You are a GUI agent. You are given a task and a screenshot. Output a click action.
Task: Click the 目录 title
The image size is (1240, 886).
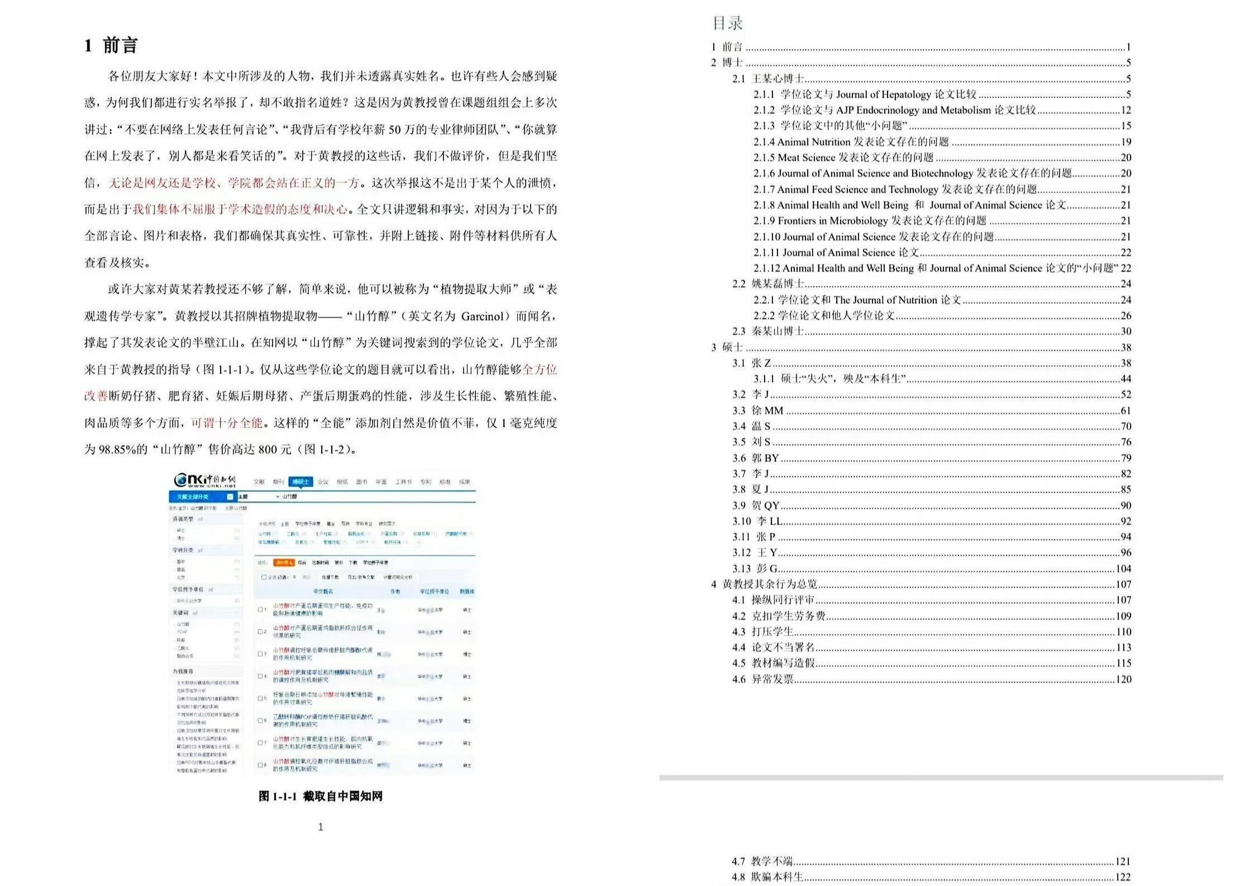pyautogui.click(x=727, y=23)
